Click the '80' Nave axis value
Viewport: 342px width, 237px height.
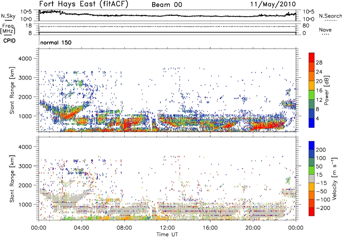tap(306, 26)
